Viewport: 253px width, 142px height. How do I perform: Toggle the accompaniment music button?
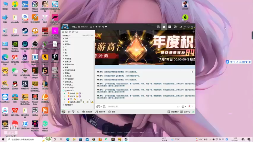coord(100,112)
